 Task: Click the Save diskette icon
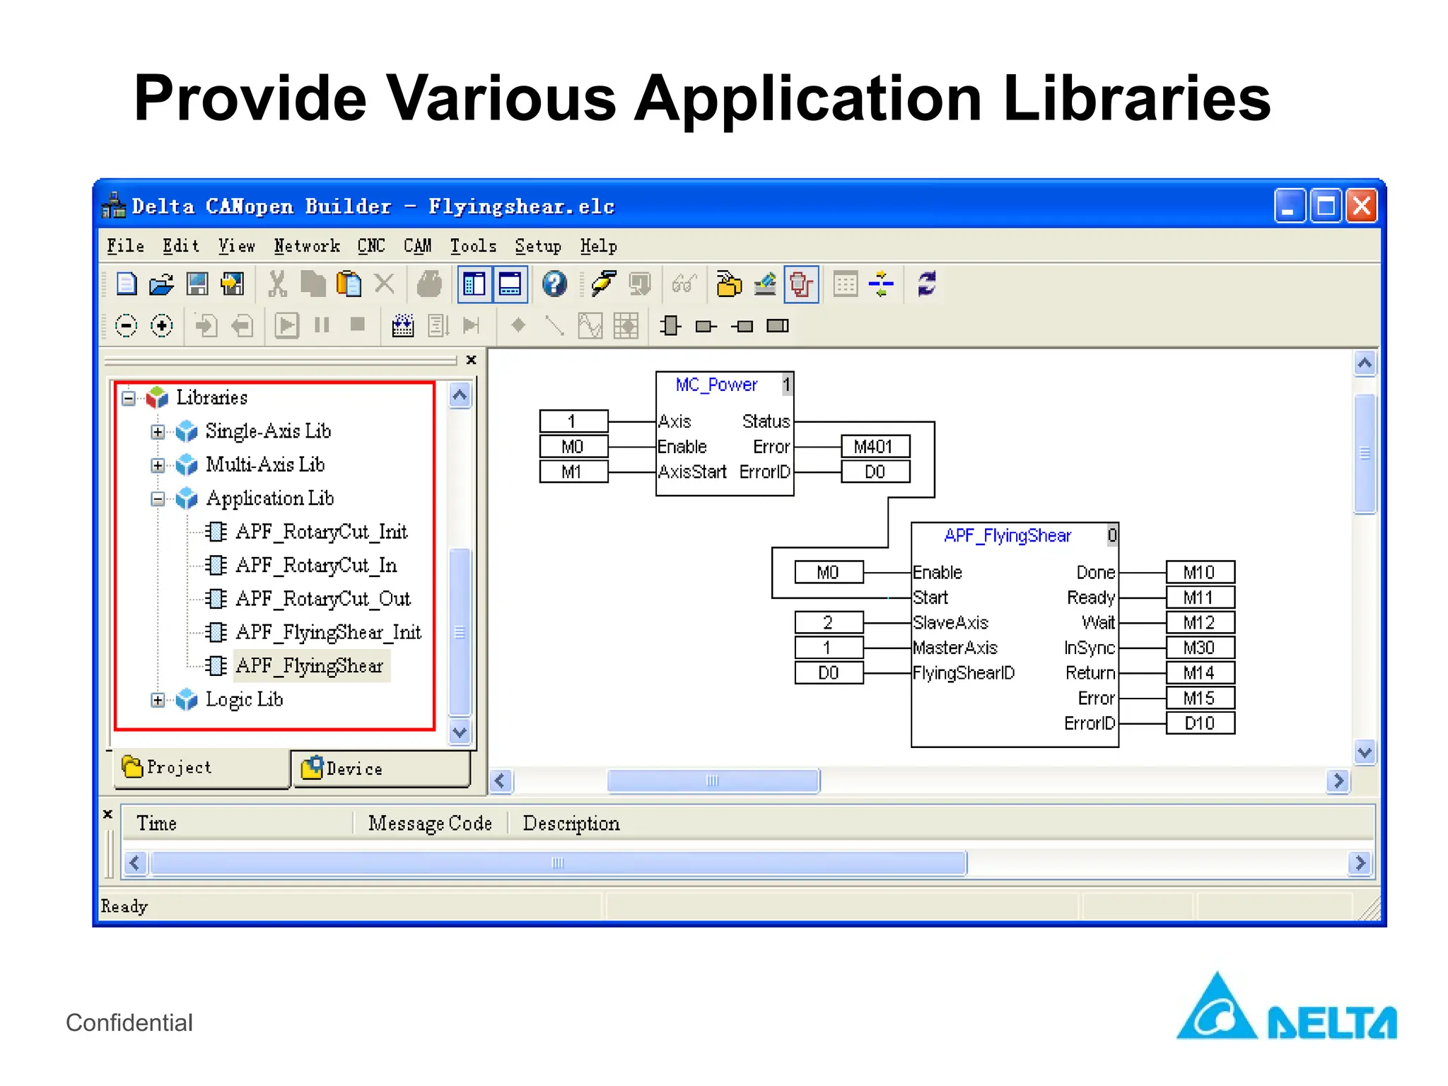tap(197, 284)
